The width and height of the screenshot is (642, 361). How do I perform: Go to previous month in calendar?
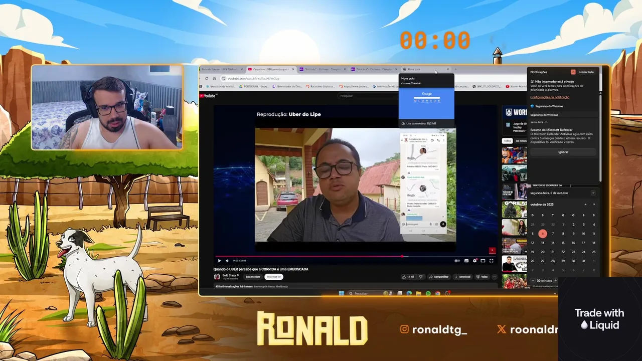click(585, 205)
